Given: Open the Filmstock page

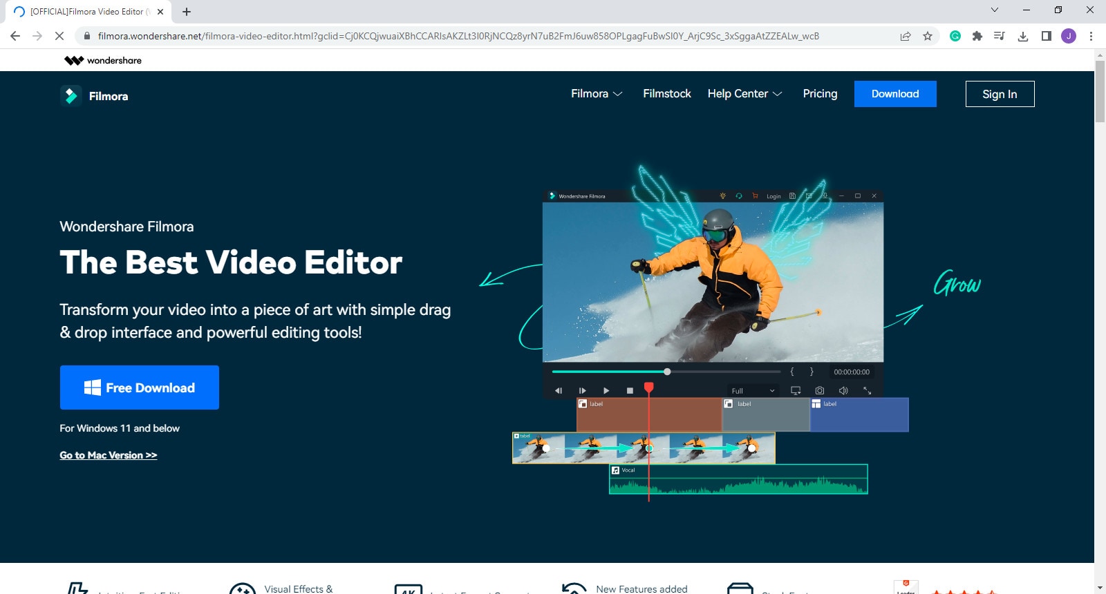Looking at the screenshot, I should [667, 94].
